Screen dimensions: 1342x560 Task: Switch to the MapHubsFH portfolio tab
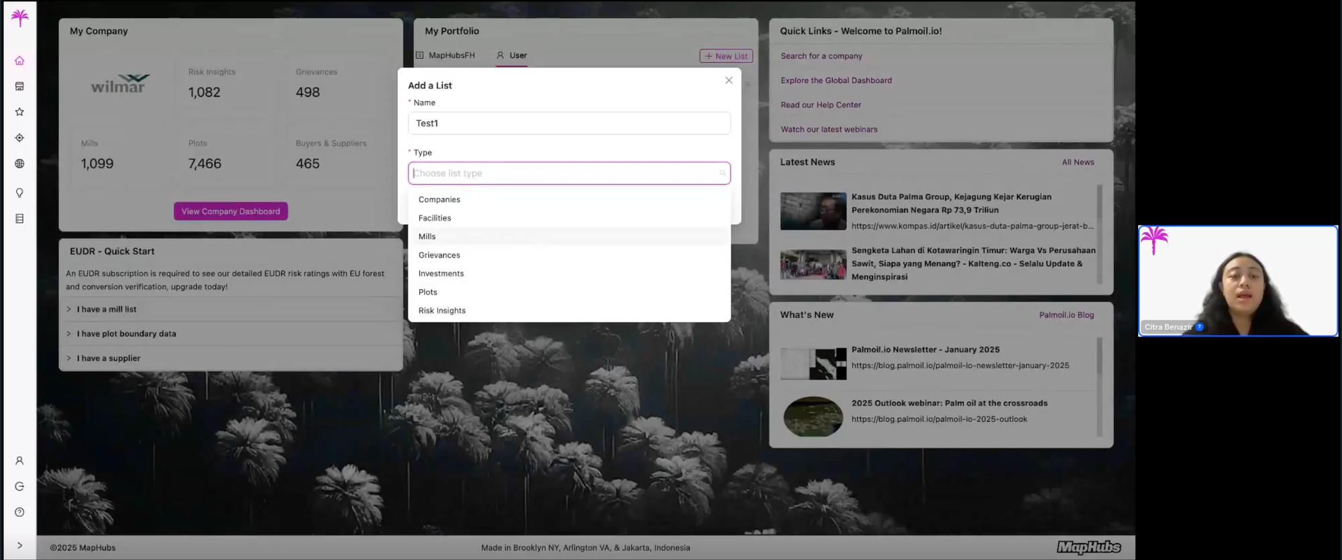click(x=446, y=56)
